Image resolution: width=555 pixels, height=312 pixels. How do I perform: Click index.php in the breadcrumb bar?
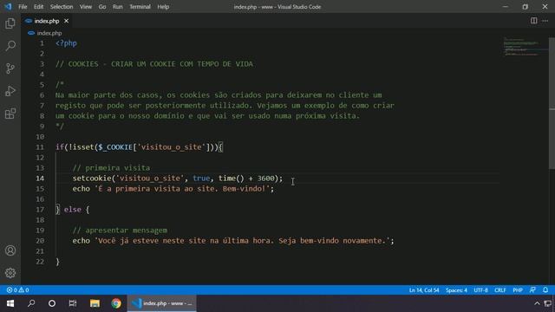coord(49,33)
